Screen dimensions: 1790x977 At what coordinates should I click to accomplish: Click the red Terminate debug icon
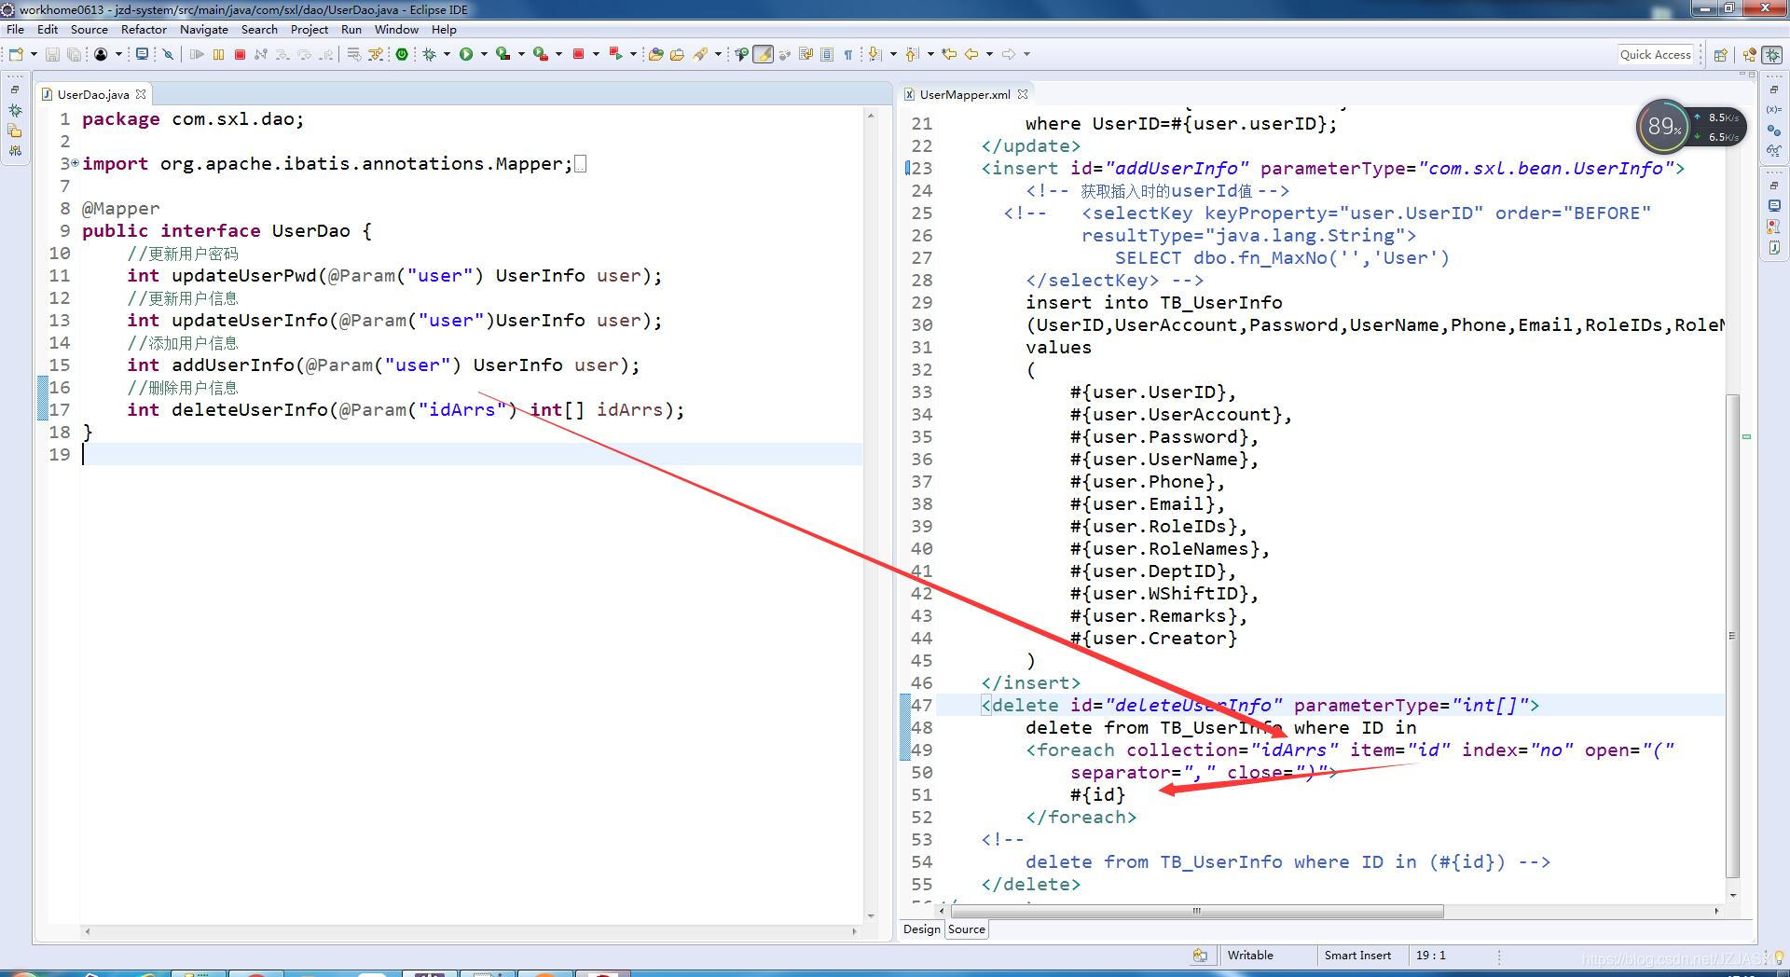(x=240, y=54)
